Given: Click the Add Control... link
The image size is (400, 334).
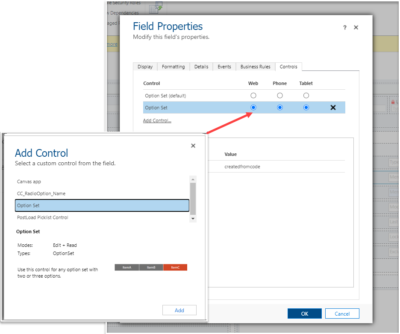Looking at the screenshot, I should pyautogui.click(x=157, y=120).
